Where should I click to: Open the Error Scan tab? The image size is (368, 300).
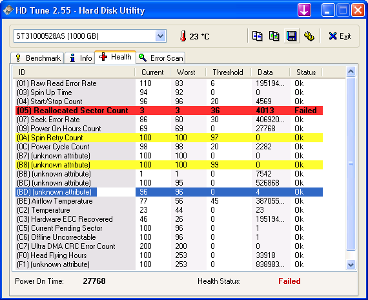point(161,58)
